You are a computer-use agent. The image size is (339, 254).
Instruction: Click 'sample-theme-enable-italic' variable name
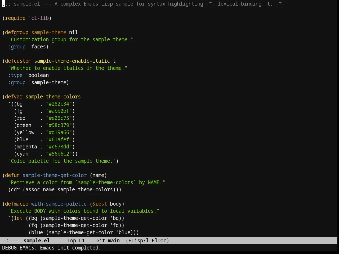tap(72, 61)
